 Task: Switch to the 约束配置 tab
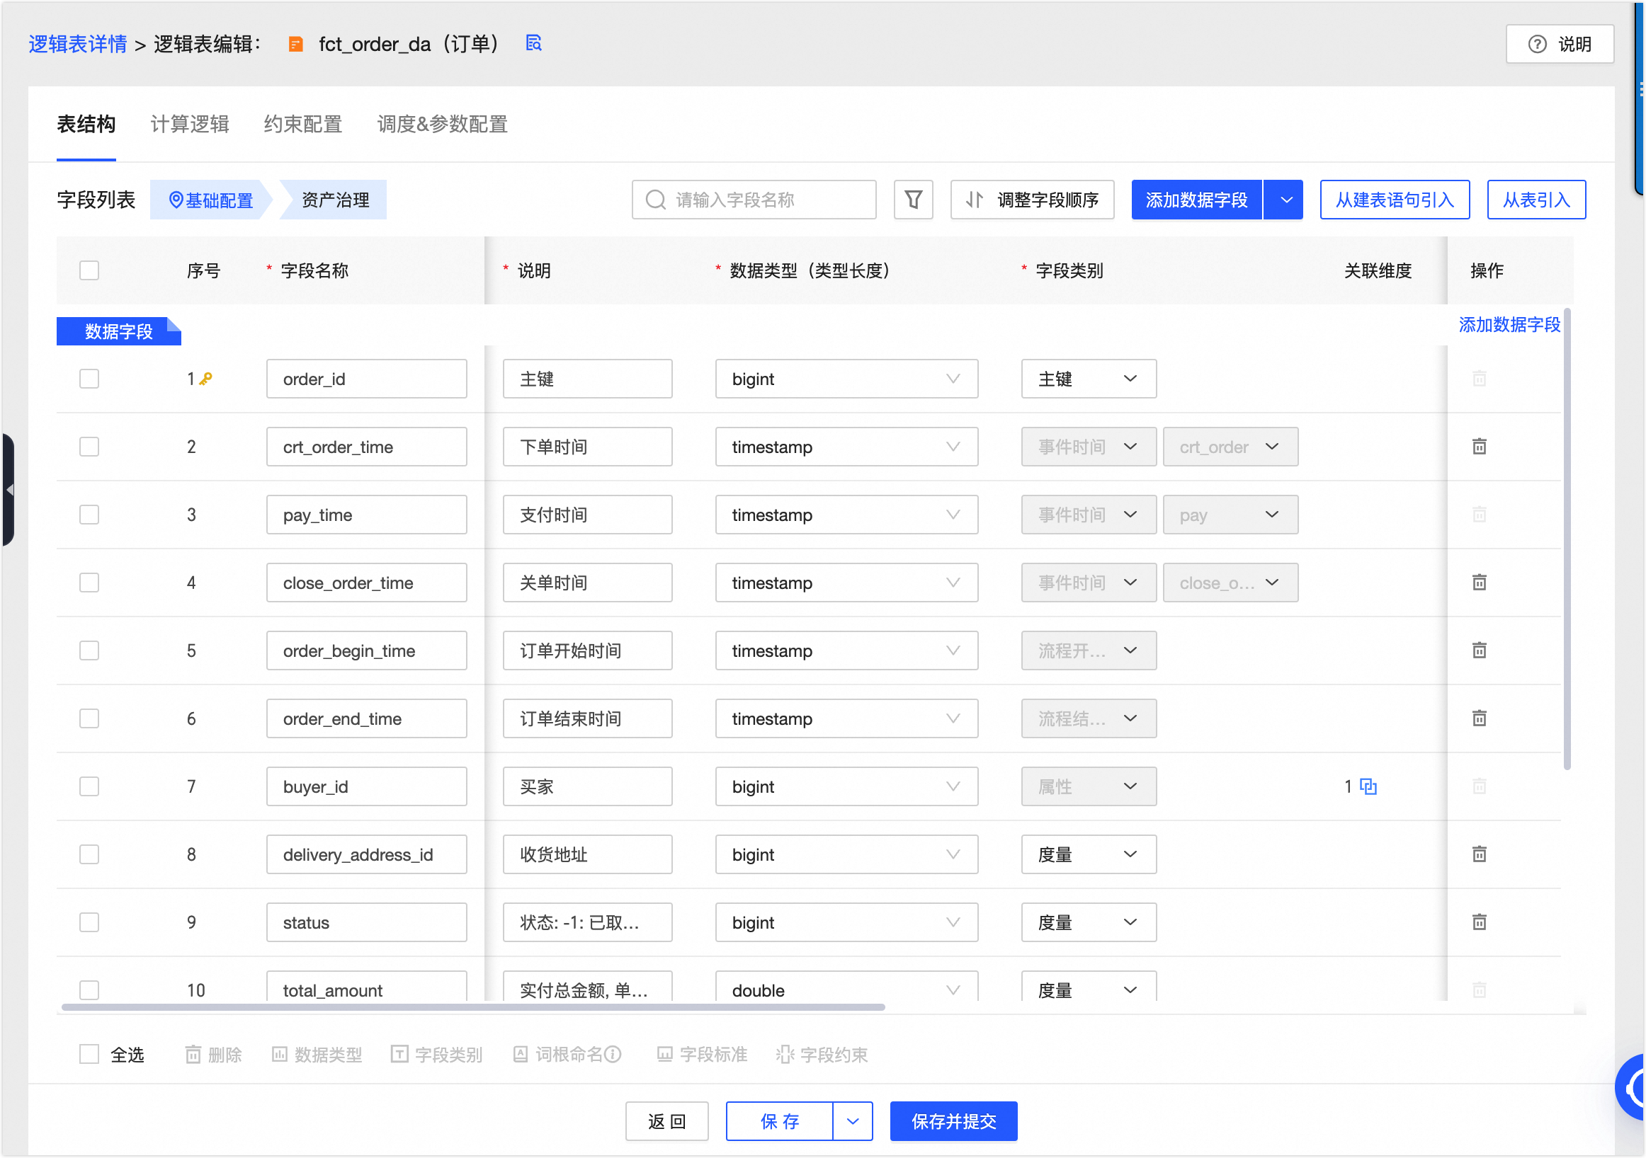pyautogui.click(x=303, y=125)
